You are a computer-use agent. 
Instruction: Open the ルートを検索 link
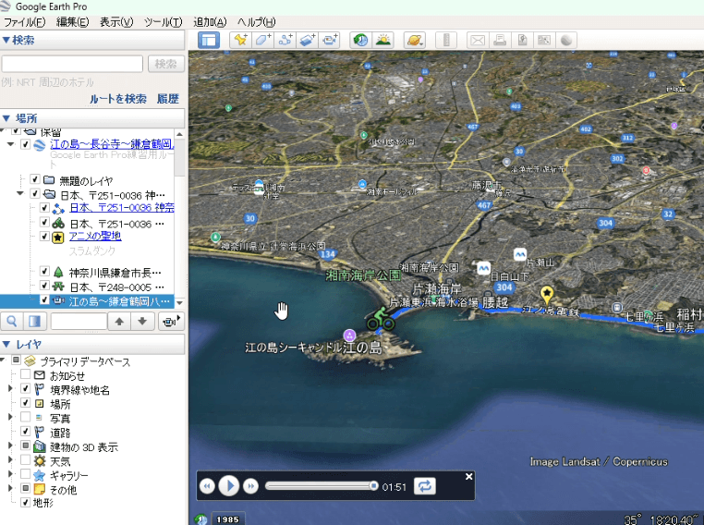click(x=118, y=98)
